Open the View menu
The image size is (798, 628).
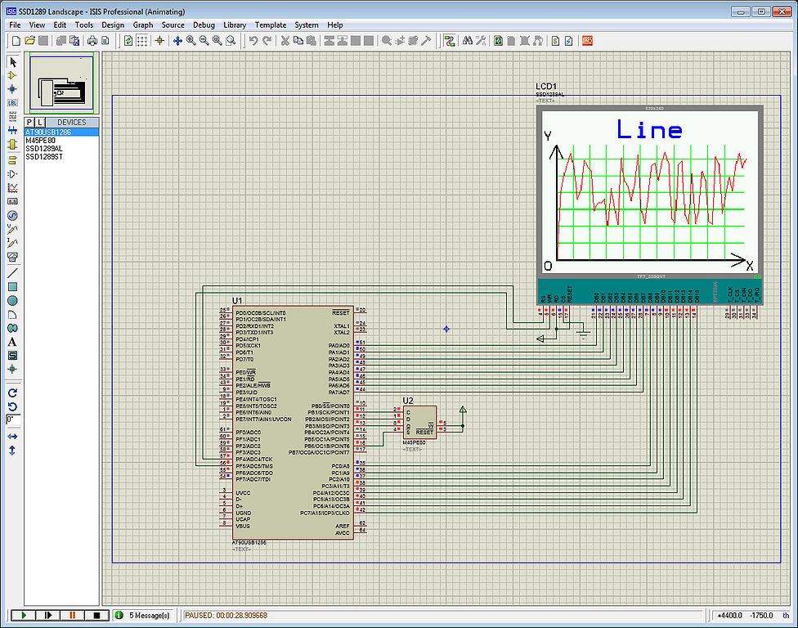click(x=37, y=25)
